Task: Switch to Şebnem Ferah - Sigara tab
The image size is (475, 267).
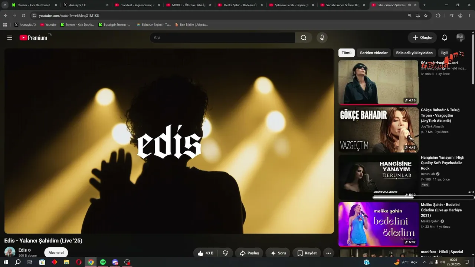Action: point(292,5)
